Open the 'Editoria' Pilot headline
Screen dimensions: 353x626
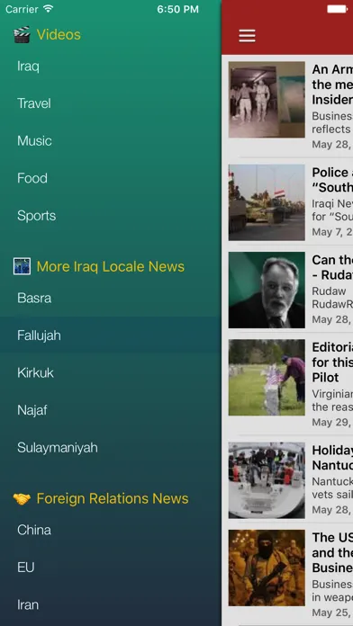332,362
